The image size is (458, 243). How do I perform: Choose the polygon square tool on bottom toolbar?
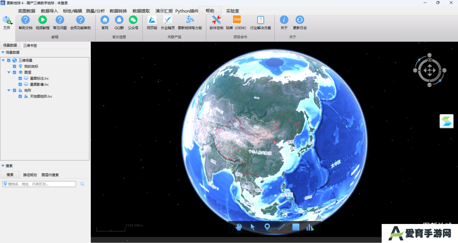(x=296, y=227)
